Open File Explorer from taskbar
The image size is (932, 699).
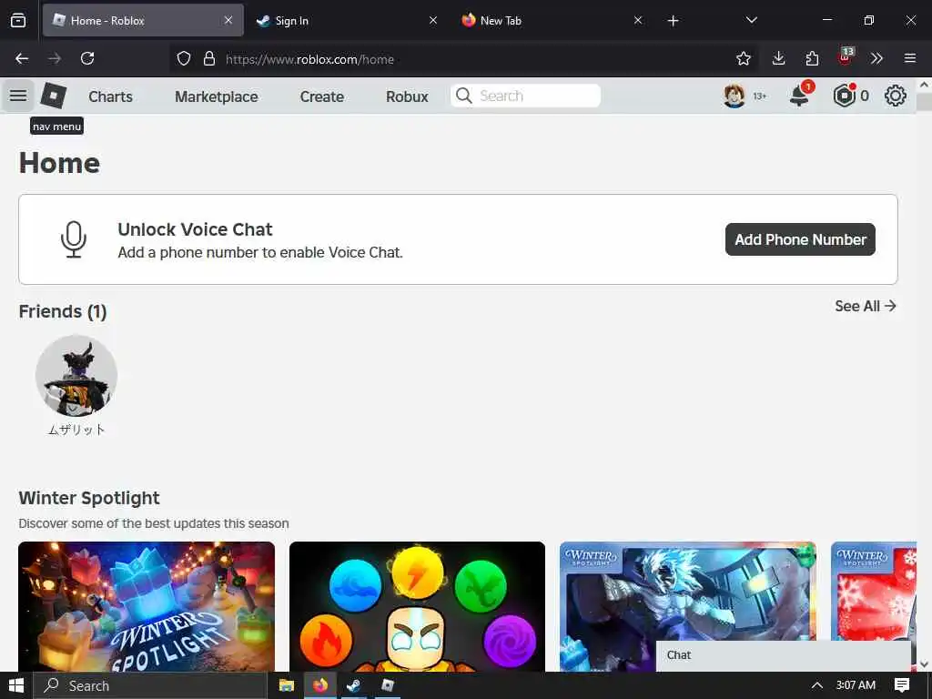[x=287, y=685]
